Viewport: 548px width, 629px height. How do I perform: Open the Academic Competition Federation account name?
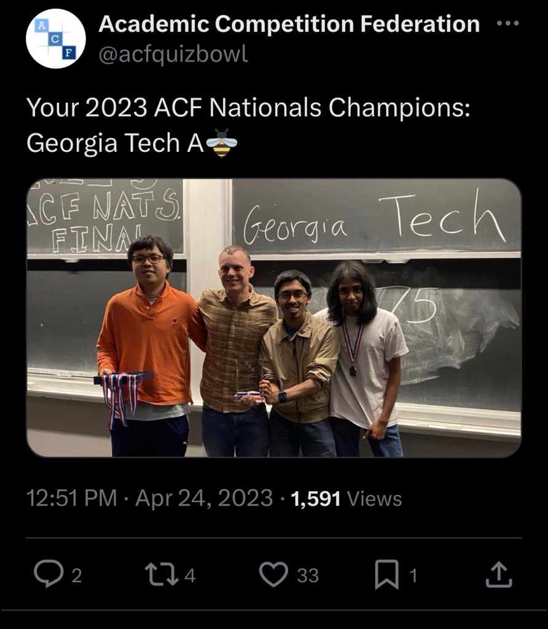point(289,24)
